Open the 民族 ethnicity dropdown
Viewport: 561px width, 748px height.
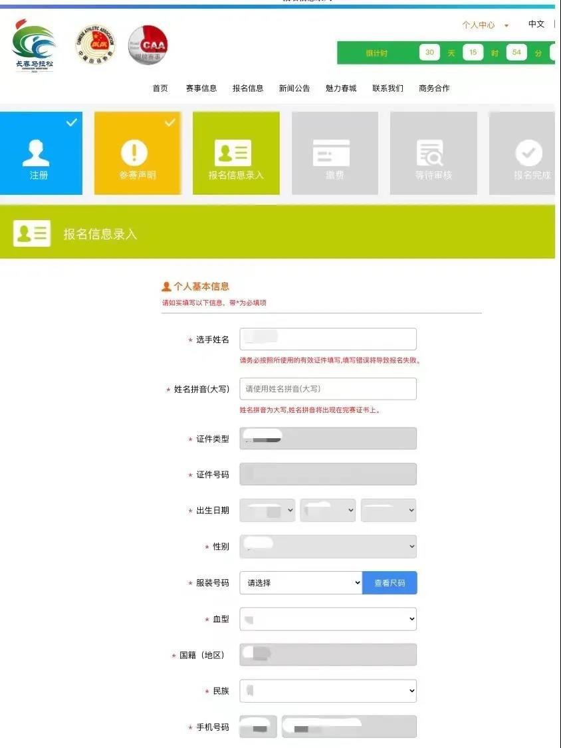click(328, 691)
